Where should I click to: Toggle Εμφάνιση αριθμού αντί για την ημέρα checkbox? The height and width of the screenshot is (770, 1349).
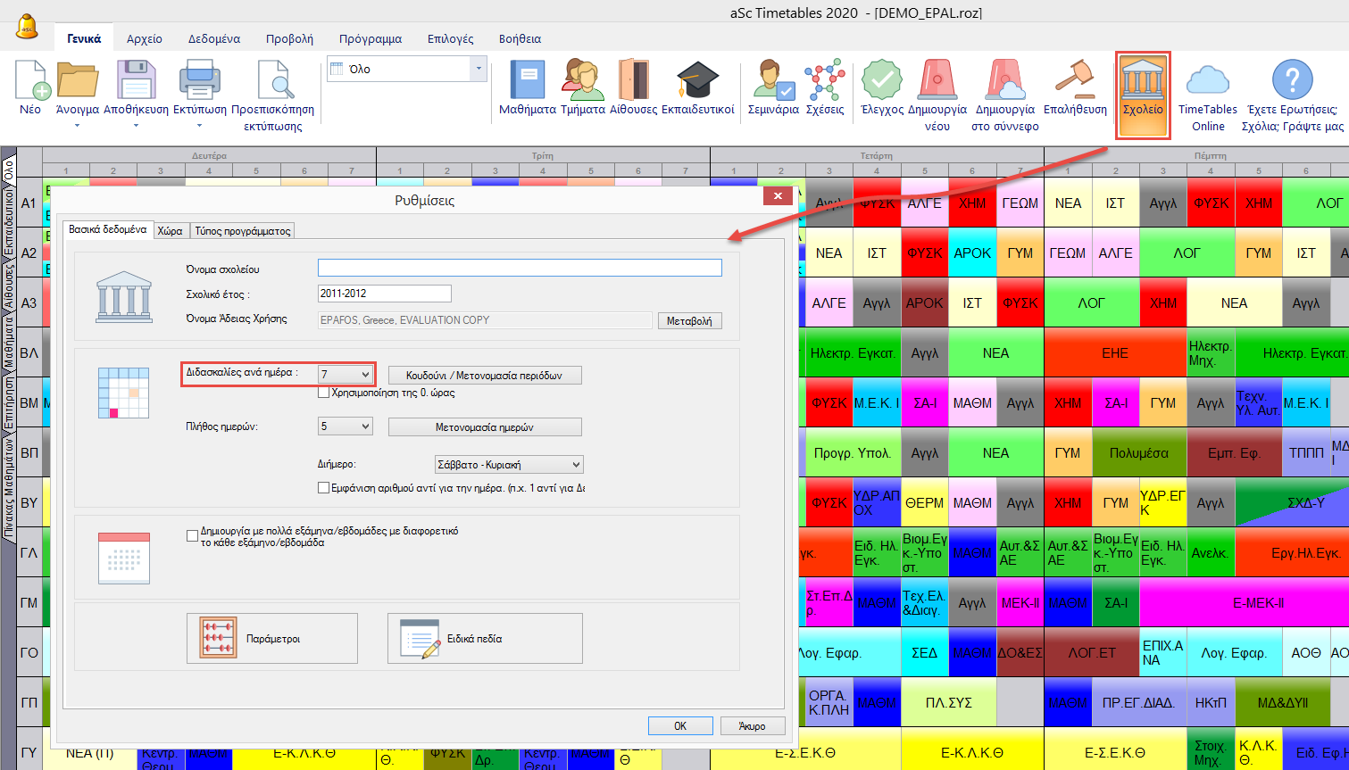point(324,488)
